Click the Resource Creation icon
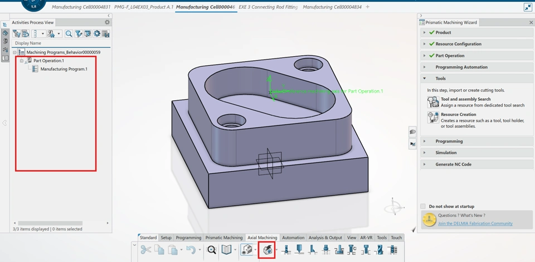535x262 pixels. tap(434, 118)
